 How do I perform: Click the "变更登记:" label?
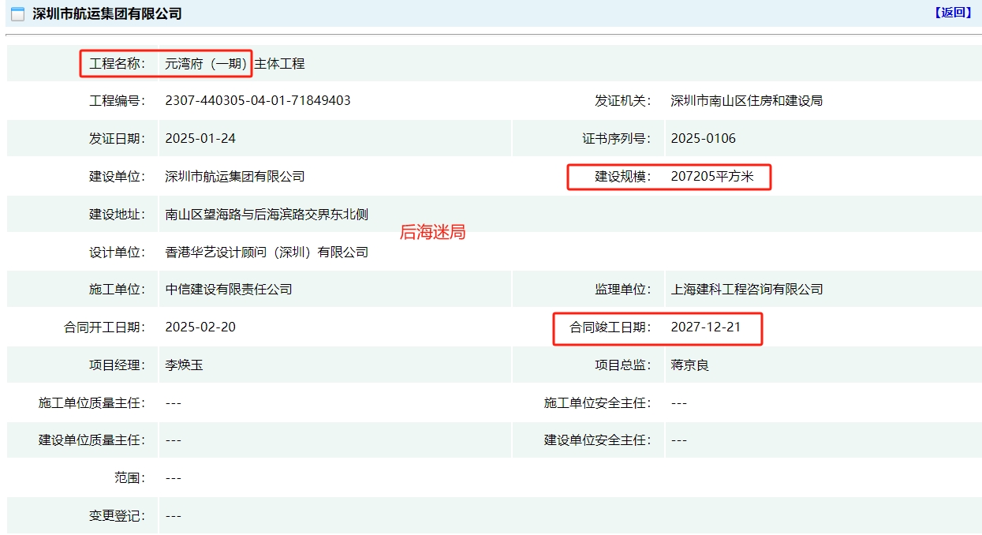pyautogui.click(x=118, y=516)
